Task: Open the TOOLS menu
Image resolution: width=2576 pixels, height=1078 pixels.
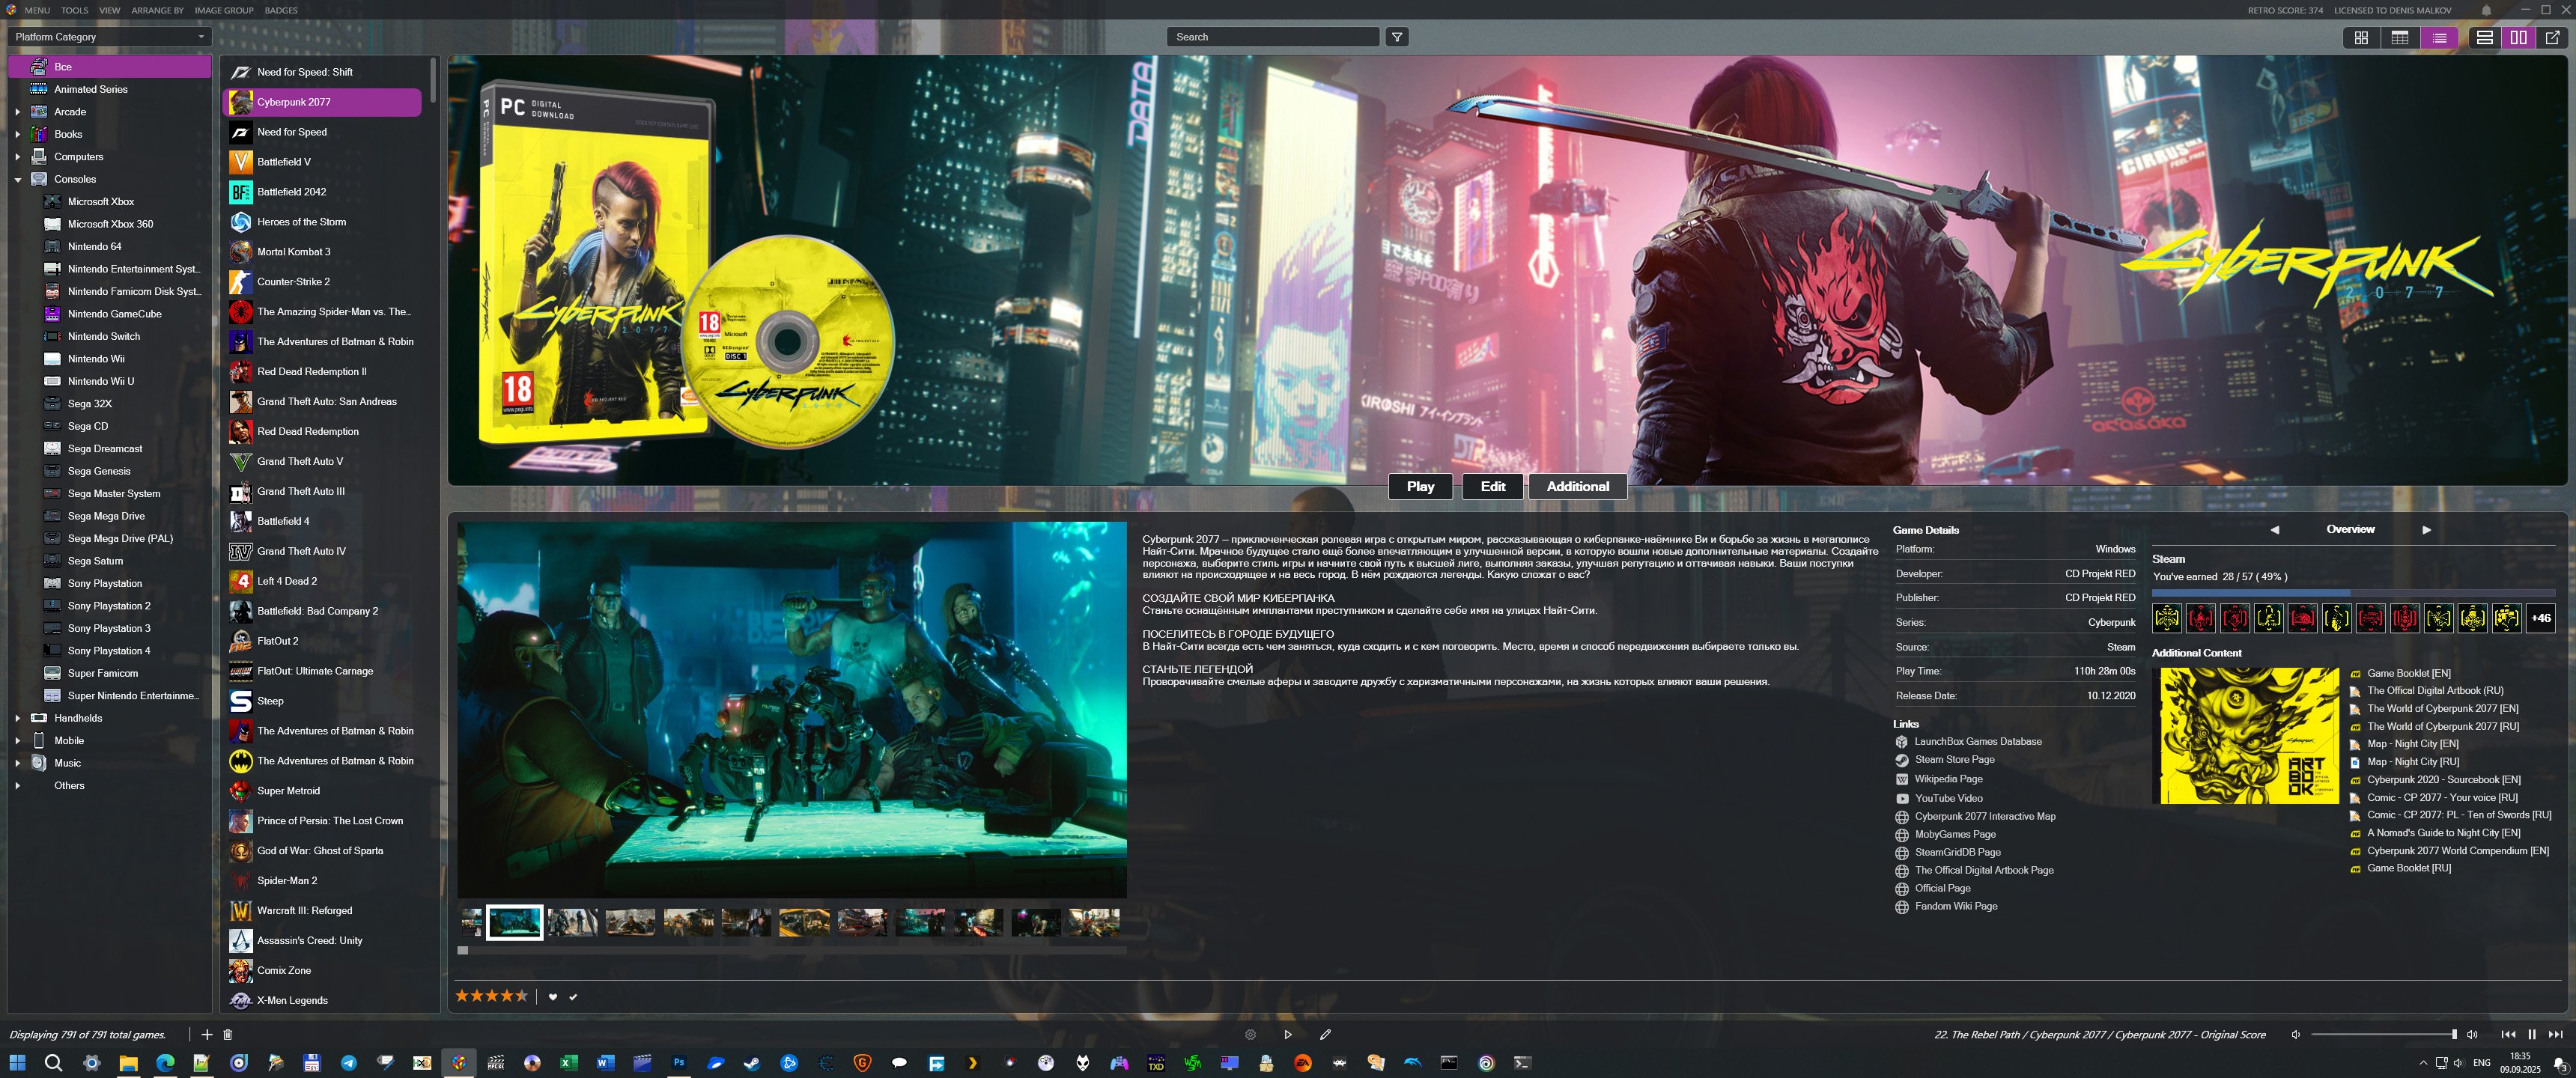Action: coord(74,10)
